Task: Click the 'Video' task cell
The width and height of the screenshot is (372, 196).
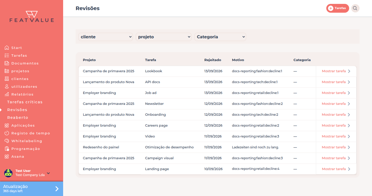Action: (150, 136)
